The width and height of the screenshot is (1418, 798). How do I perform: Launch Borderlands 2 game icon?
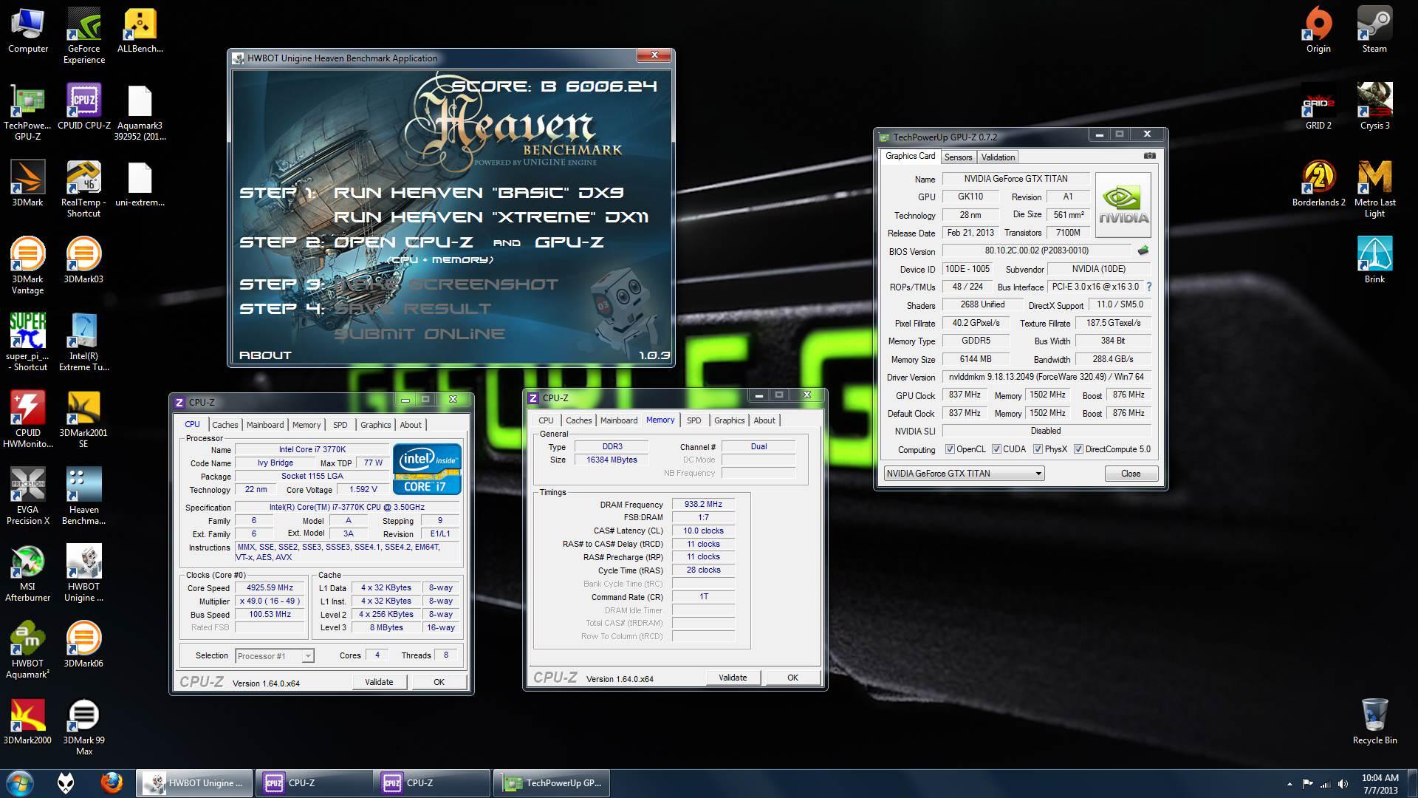(1318, 183)
